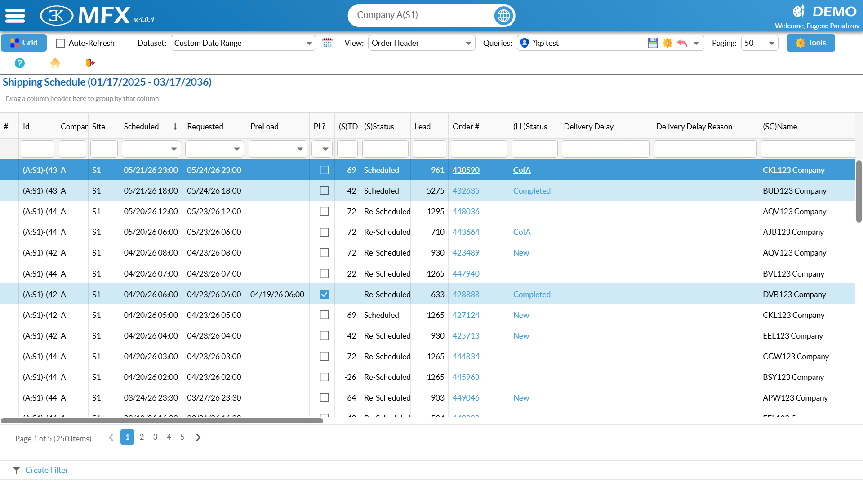Click the horizontal grid scrollbar
863x485 pixels.
(162, 421)
